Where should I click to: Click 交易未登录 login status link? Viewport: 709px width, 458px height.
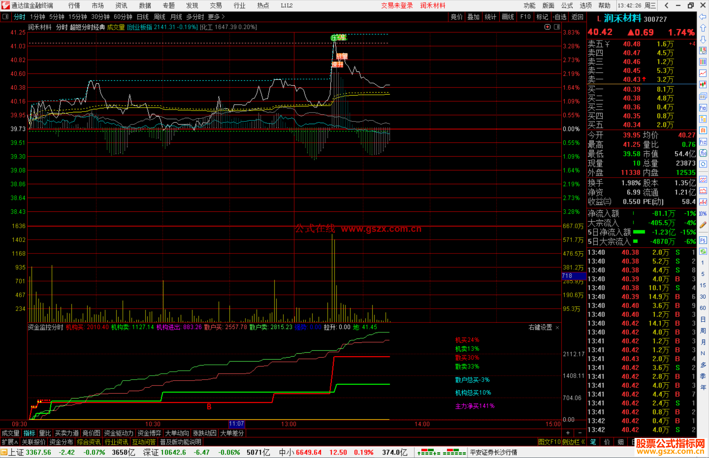point(397,6)
